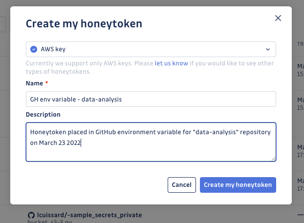304x223 pixels.
Task: Focus the Name field containing GH env variable
Action: point(151,99)
